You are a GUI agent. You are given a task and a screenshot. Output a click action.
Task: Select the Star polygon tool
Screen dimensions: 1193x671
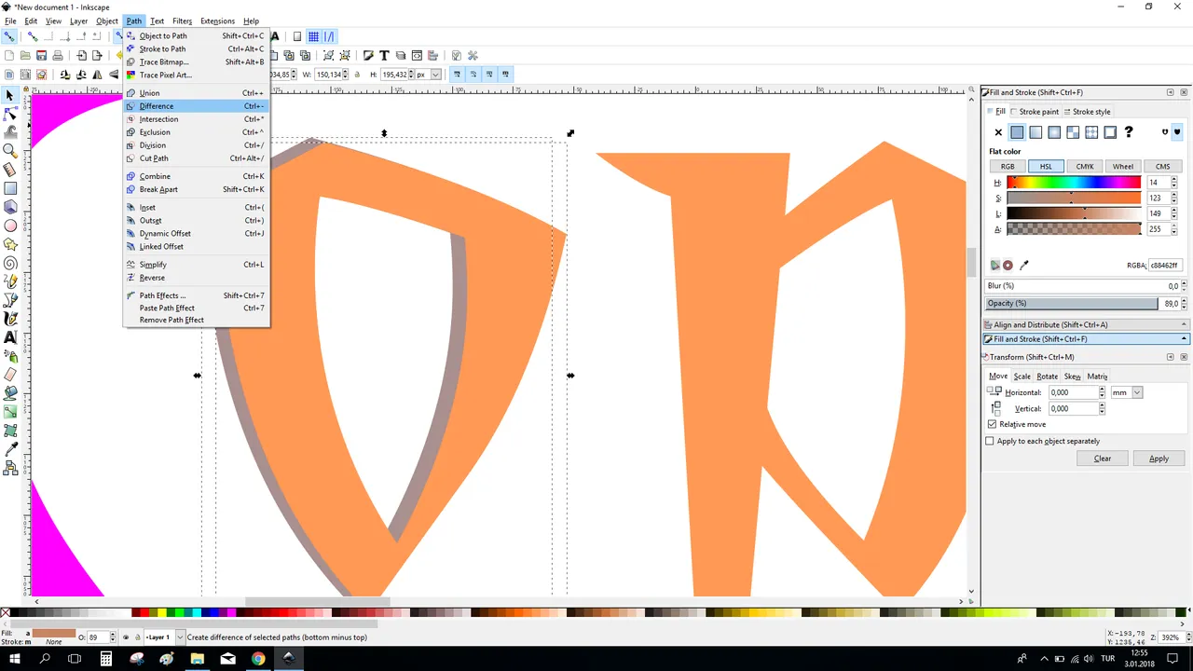pos(10,244)
